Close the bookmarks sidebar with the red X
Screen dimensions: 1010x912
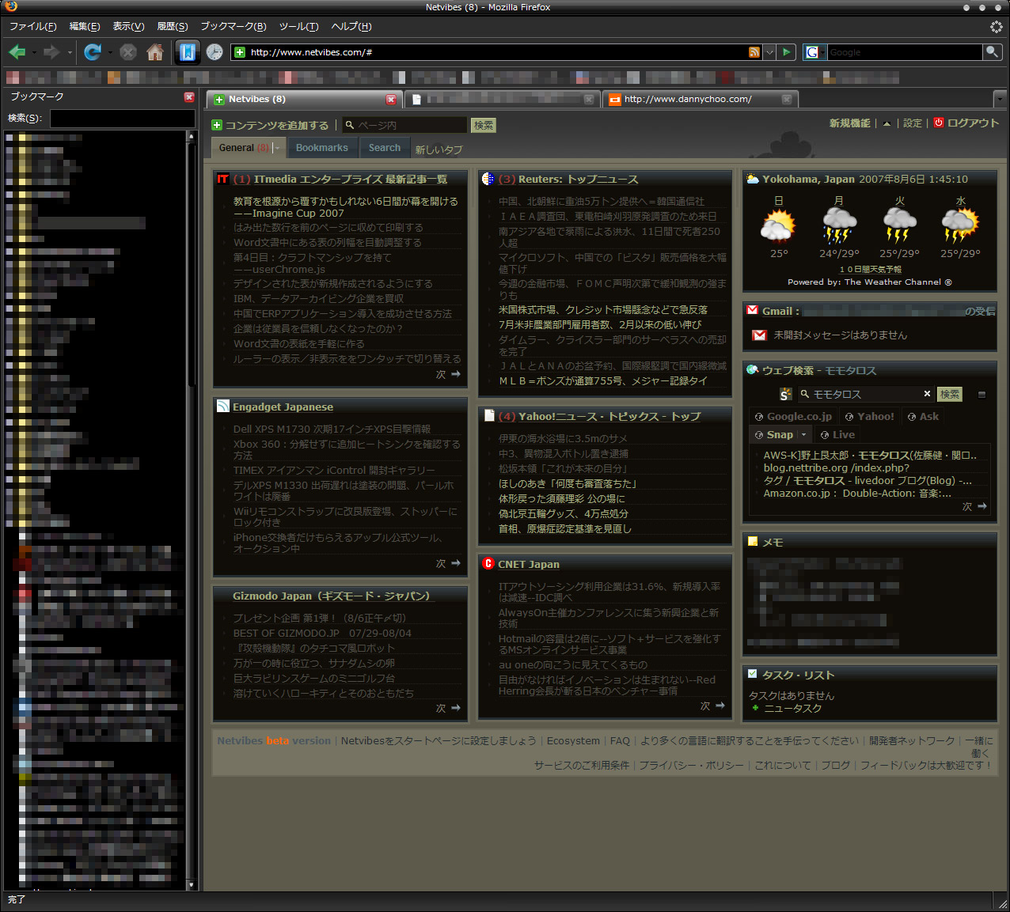(189, 97)
